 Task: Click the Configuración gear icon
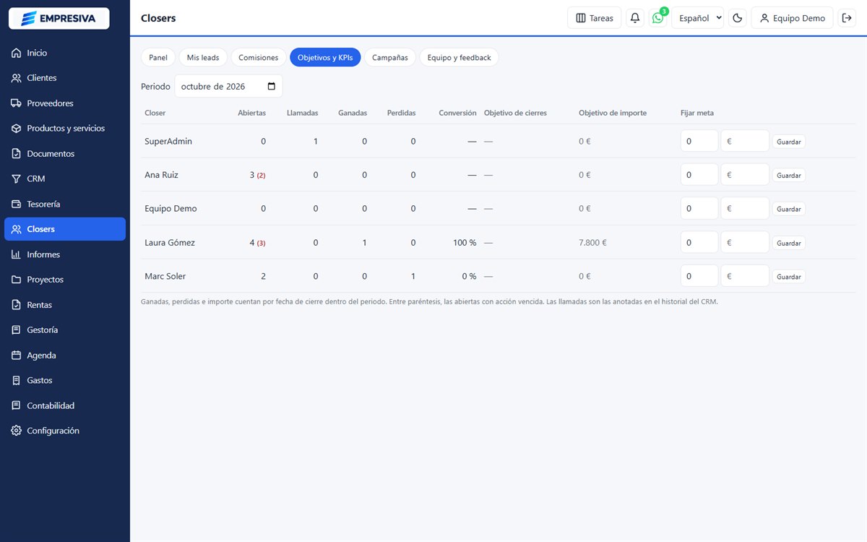coord(17,431)
